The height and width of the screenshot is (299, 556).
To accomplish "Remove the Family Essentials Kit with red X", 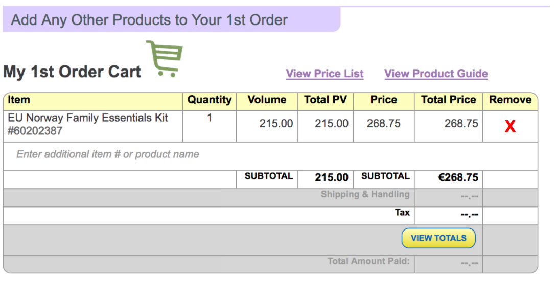I will pos(510,127).
